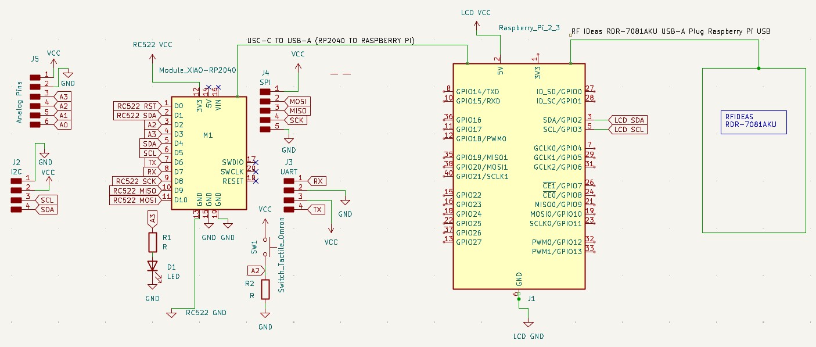816x347 pixels.
Task: Select the D1 LED diode symbol
Action: pyautogui.click(x=153, y=267)
